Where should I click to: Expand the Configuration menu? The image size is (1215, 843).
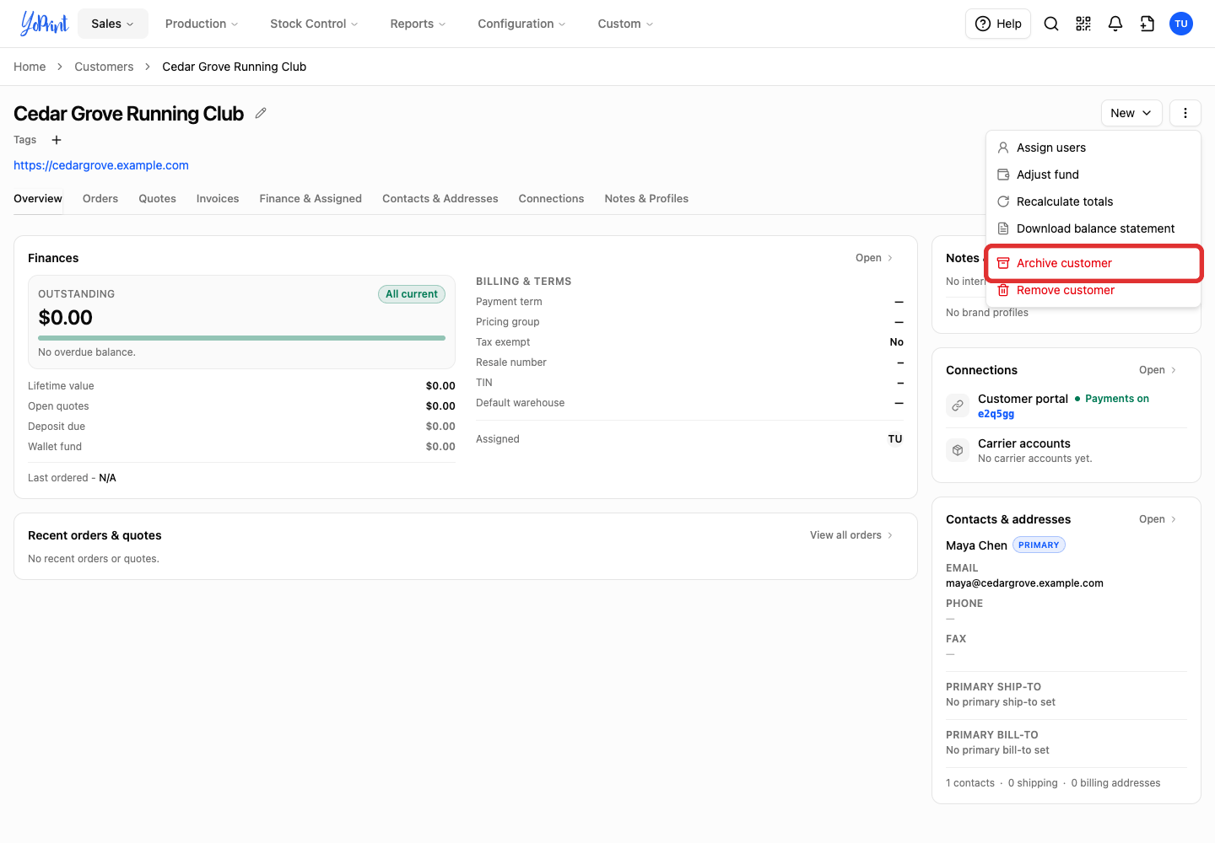click(x=521, y=24)
